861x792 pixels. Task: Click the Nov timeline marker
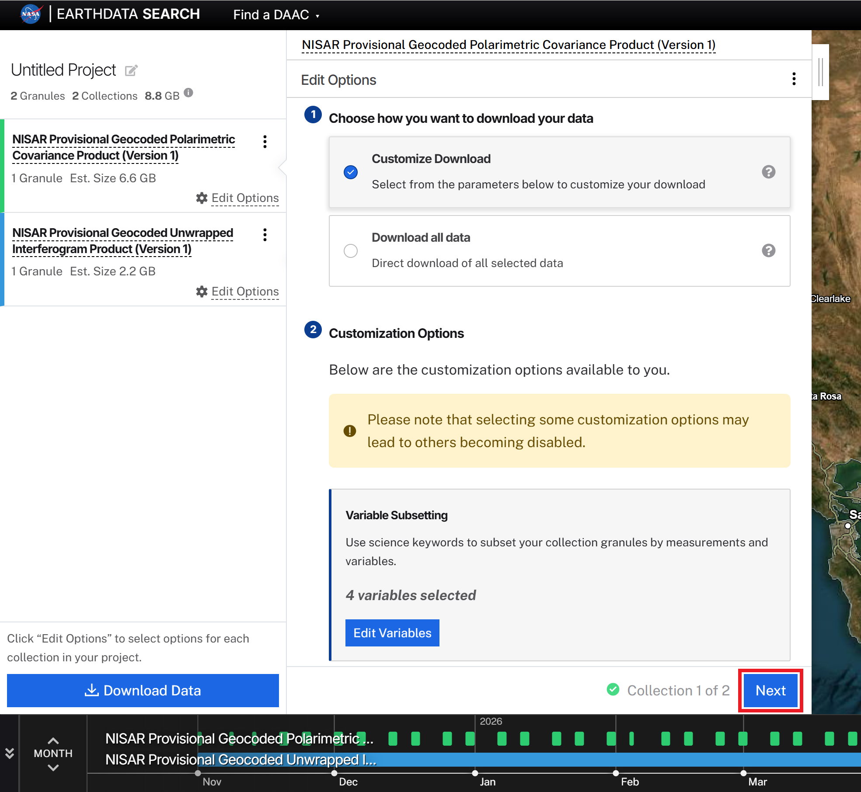[x=198, y=773]
